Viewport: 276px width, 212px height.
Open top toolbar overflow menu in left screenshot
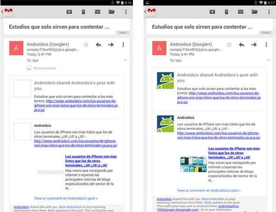coord(125,12)
